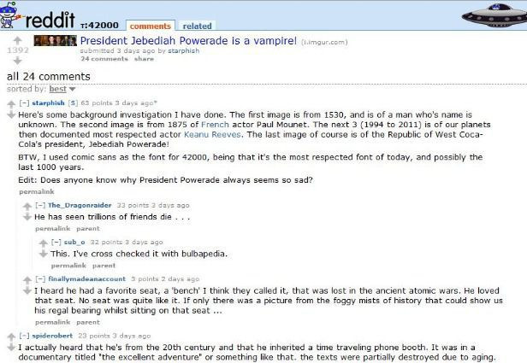Click the reddit alien logo
Viewport: 527px width, 363px height.
pyautogui.click(x=9, y=15)
